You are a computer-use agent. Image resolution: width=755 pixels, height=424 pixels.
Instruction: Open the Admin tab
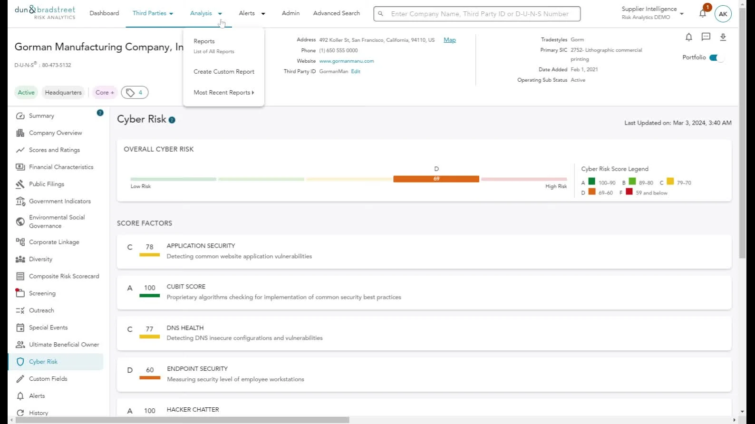click(x=290, y=13)
